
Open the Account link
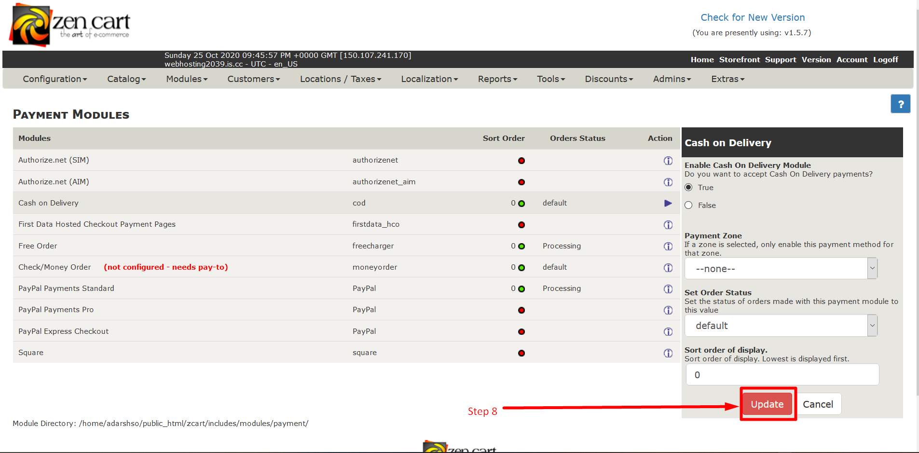coord(852,59)
